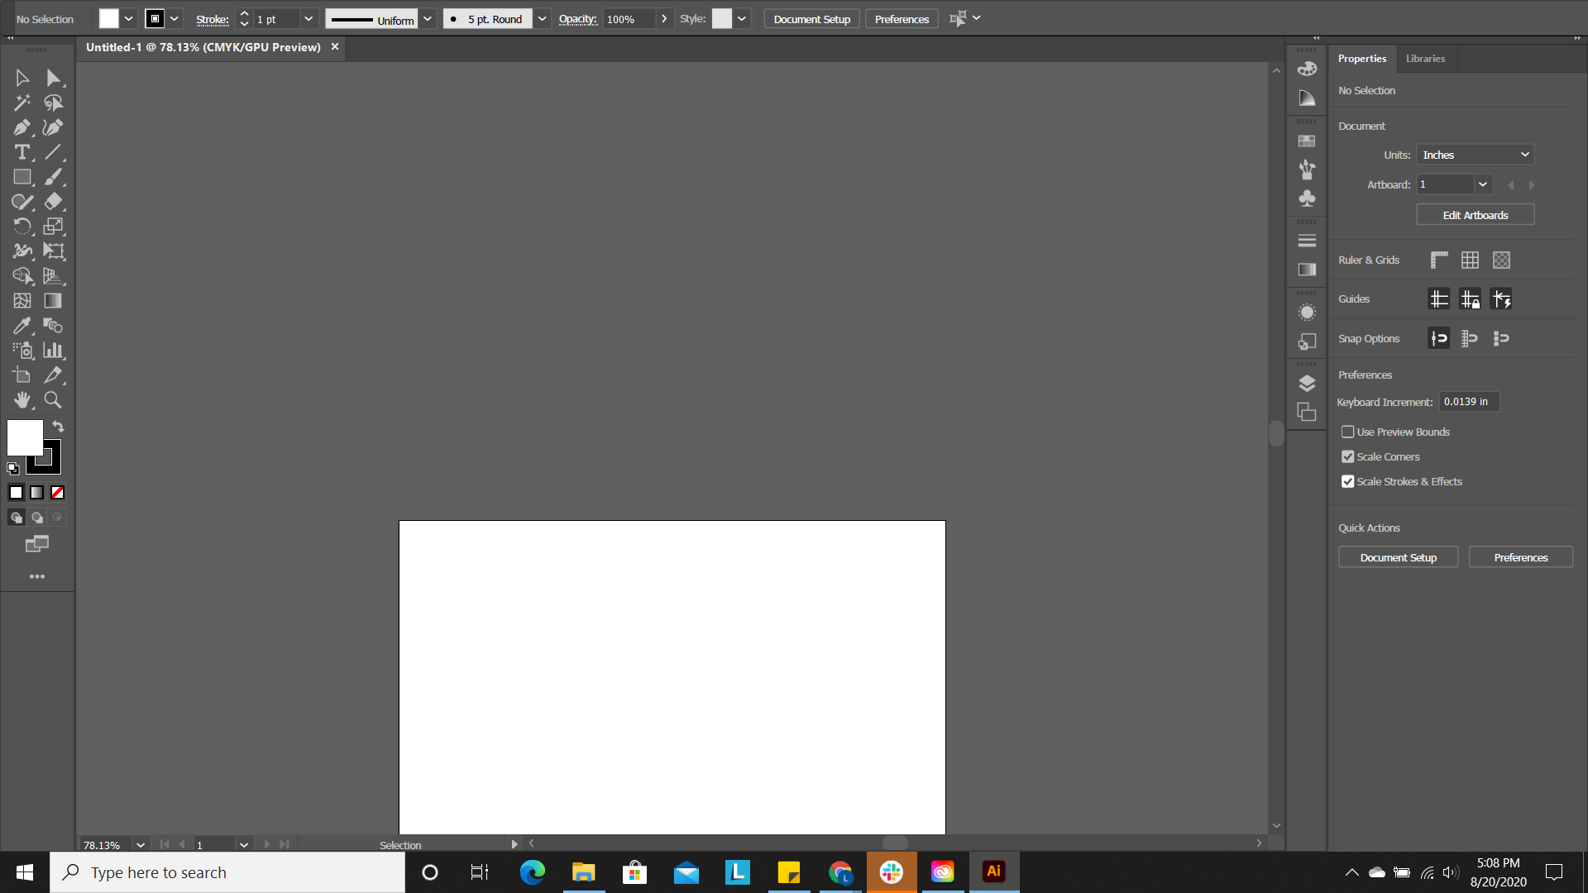Enable the Use Preview Bounds checkbox
1588x893 pixels.
pyautogui.click(x=1348, y=432)
